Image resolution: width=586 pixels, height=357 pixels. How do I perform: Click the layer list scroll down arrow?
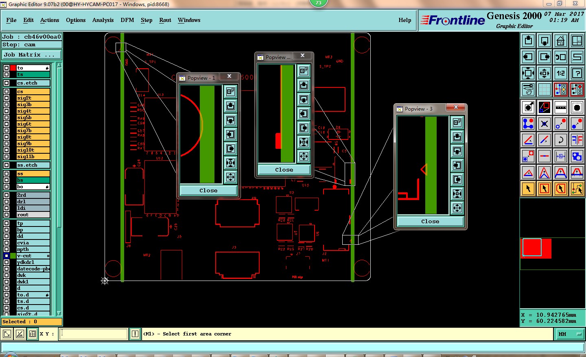(59, 313)
